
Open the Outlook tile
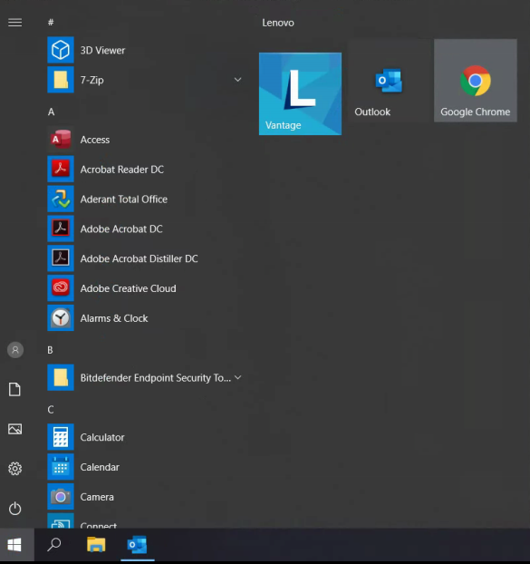tap(389, 81)
